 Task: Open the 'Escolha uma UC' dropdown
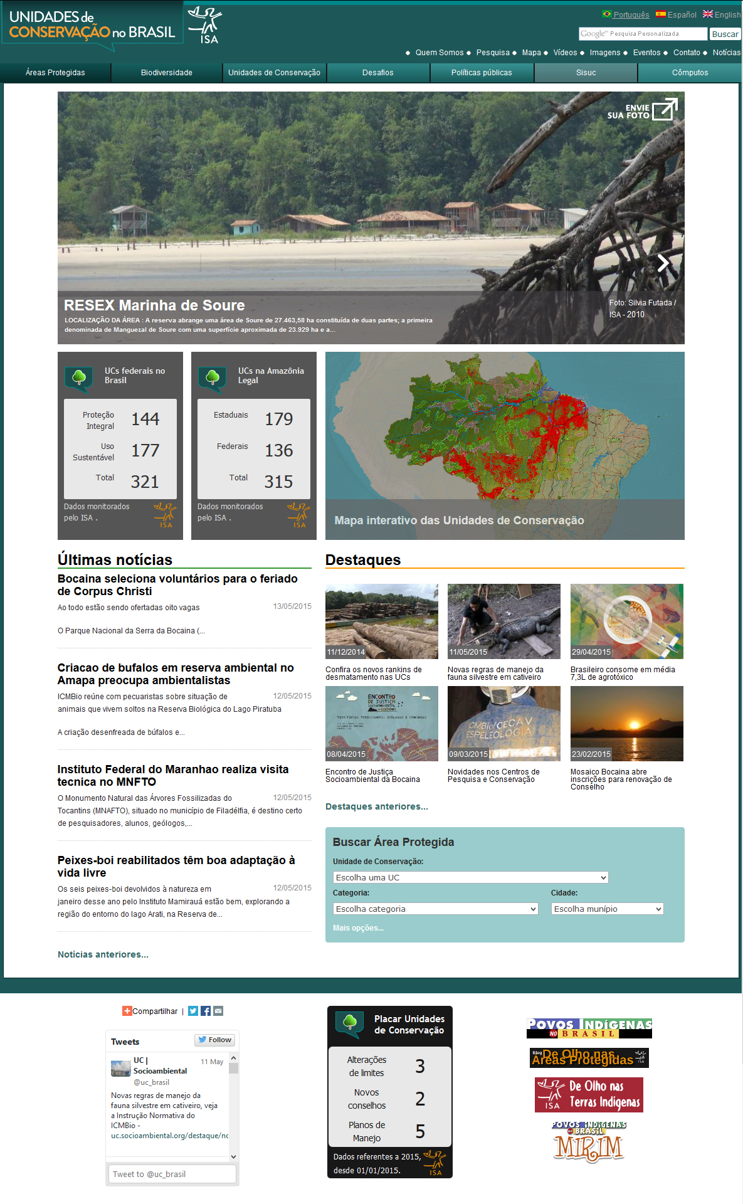[x=470, y=877]
